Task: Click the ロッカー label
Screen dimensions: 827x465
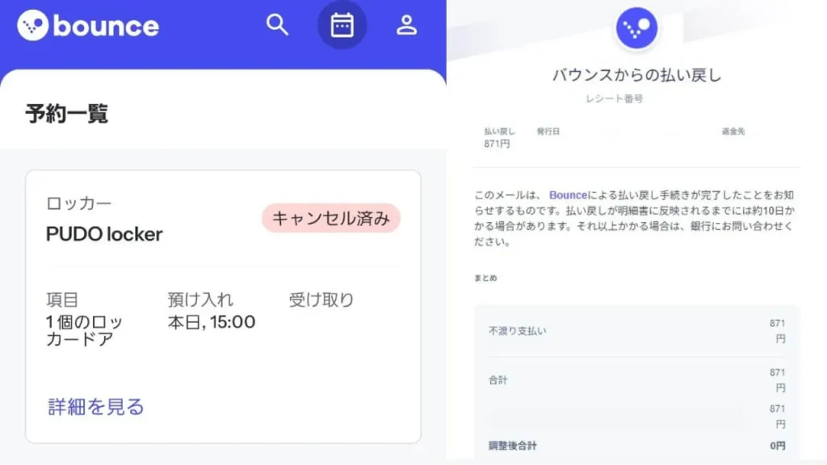Action: pyautogui.click(x=79, y=203)
